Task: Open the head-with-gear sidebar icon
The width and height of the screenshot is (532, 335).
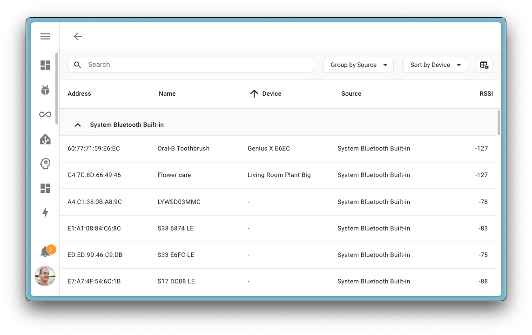Action: tap(45, 163)
